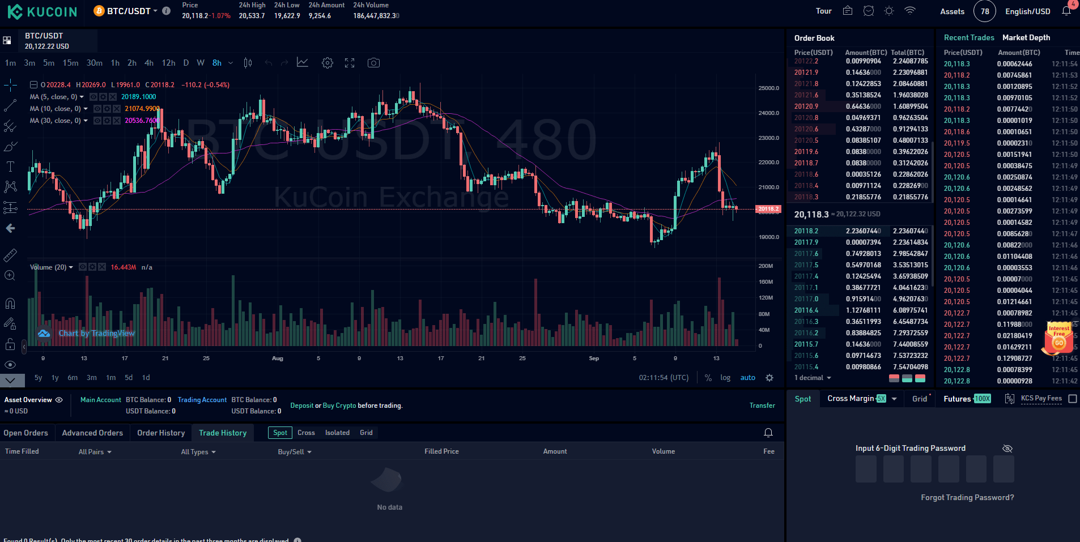Open the orders clipboard icon in header
Viewport: 1080px width, 542px height.
(848, 11)
